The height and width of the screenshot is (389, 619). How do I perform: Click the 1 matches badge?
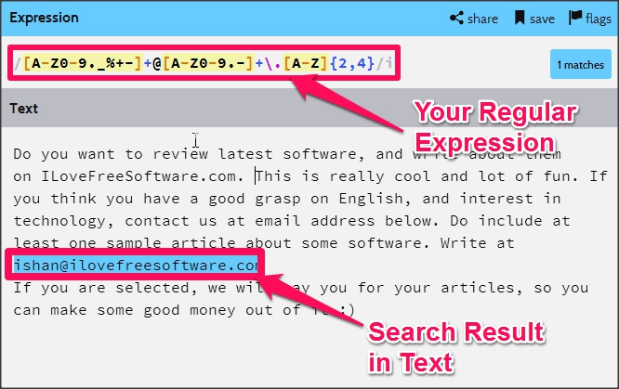pos(580,64)
